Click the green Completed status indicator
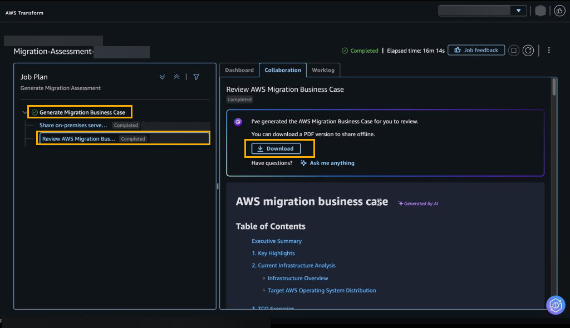Viewport: 570px width, 328px height. (x=360, y=51)
